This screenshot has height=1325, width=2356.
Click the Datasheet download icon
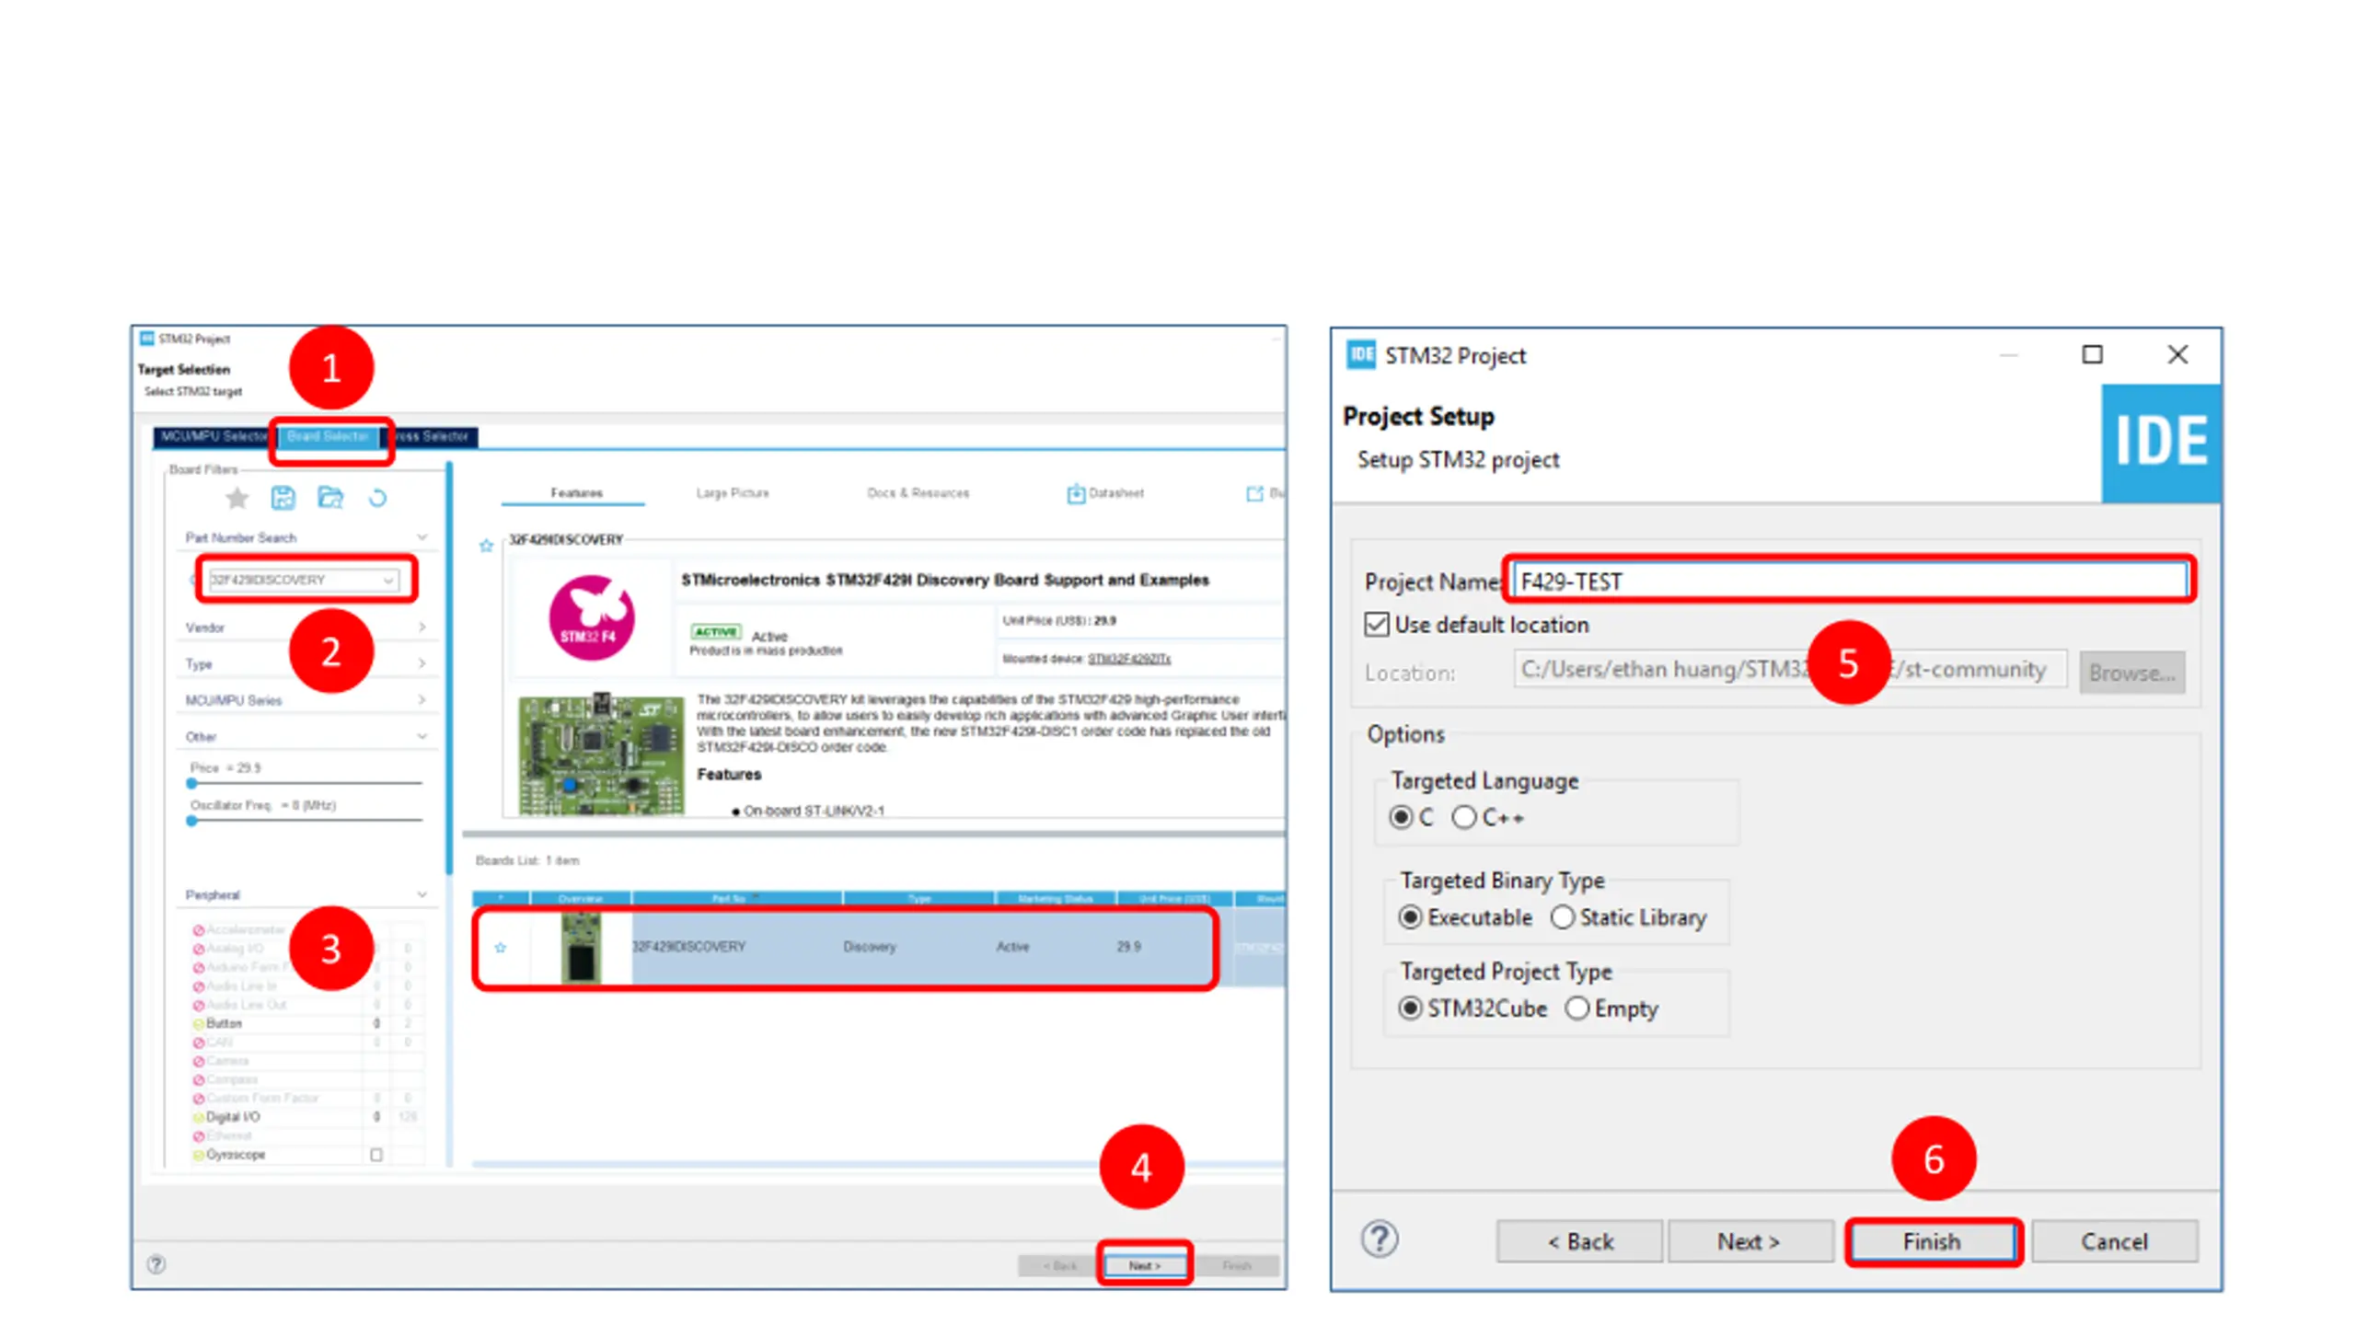click(x=1075, y=493)
